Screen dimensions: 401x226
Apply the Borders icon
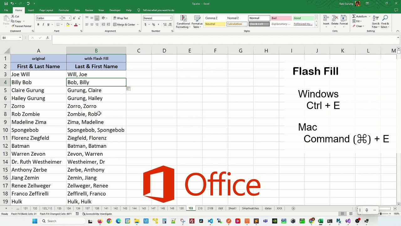click(58, 24)
